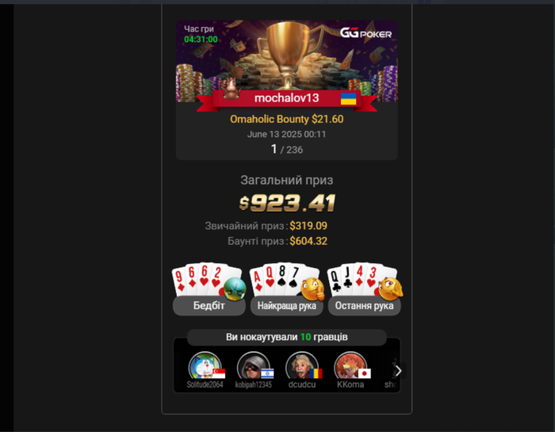Click the golden trophy image

[289, 53]
